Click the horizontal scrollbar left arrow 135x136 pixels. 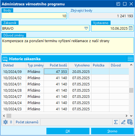click(x=4, y=116)
